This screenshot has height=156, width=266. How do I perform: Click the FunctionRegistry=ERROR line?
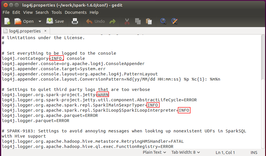click(88, 147)
